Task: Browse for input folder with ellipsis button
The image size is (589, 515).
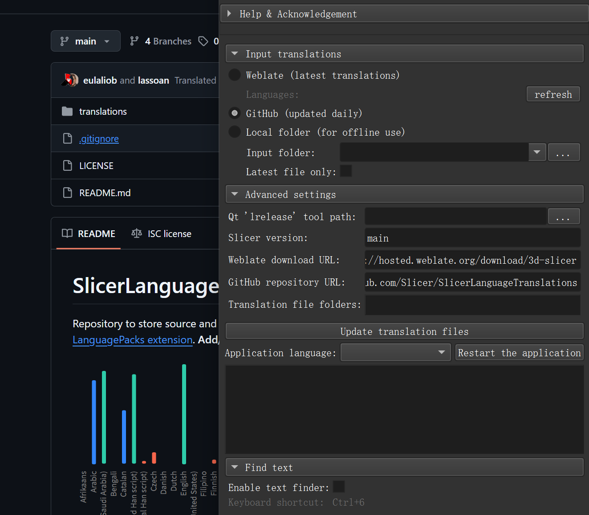Action: (x=563, y=153)
